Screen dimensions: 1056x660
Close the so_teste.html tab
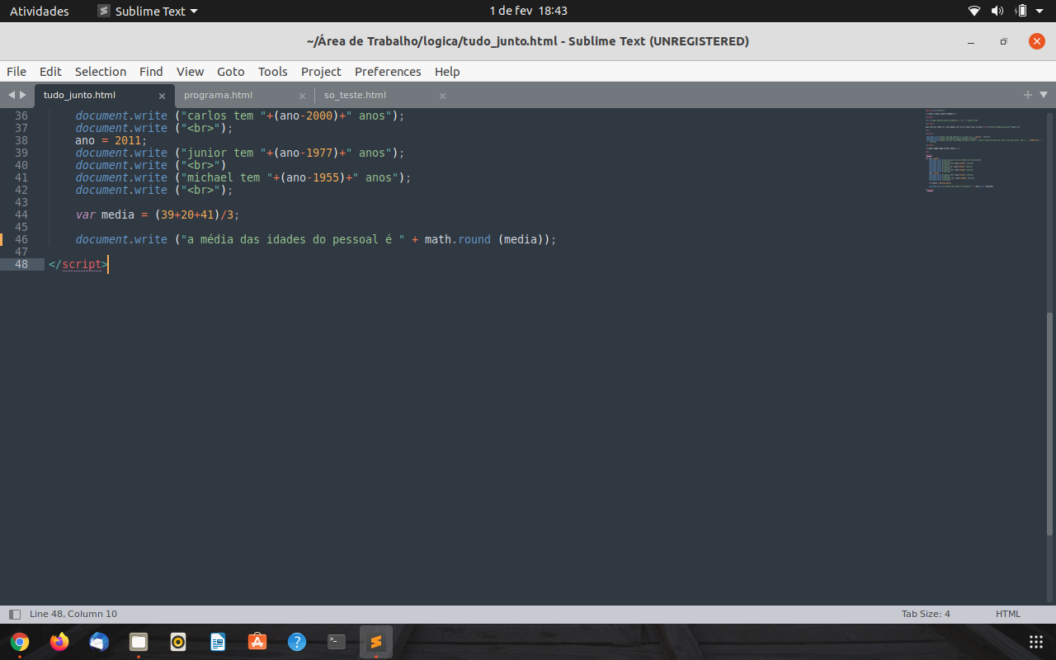pyautogui.click(x=442, y=96)
